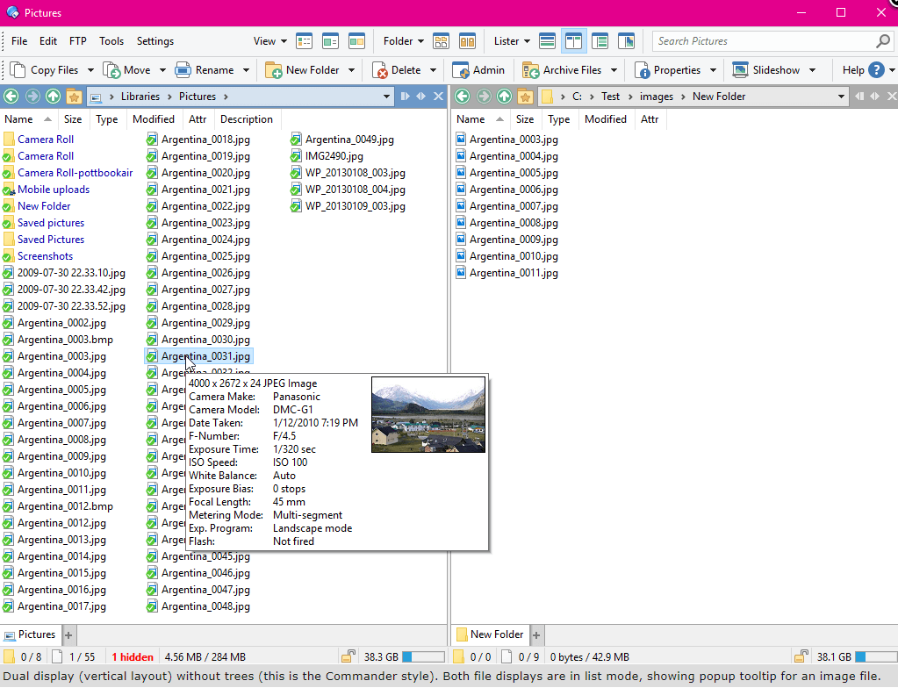898x688 pixels.
Task: Go back in the right New Folder pane
Action: 463,97
